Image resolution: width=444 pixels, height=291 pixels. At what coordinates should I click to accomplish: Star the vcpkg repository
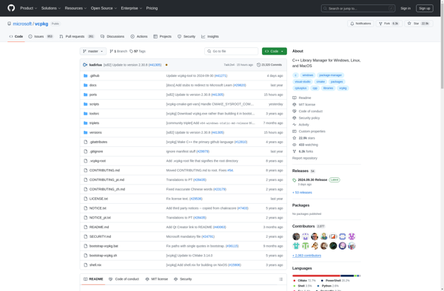(419, 24)
